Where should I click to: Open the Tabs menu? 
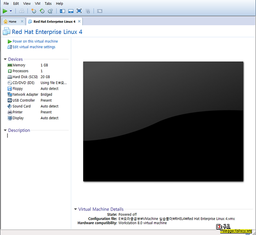48,4
